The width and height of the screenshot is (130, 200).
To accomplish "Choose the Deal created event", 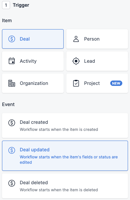I will click(x=65, y=126).
